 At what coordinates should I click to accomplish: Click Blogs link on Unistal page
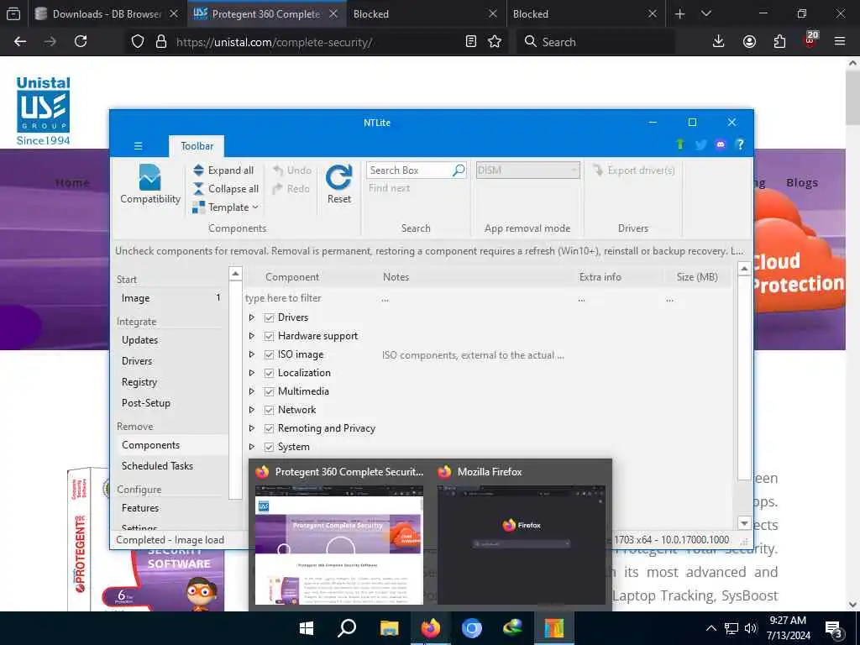[x=802, y=182]
